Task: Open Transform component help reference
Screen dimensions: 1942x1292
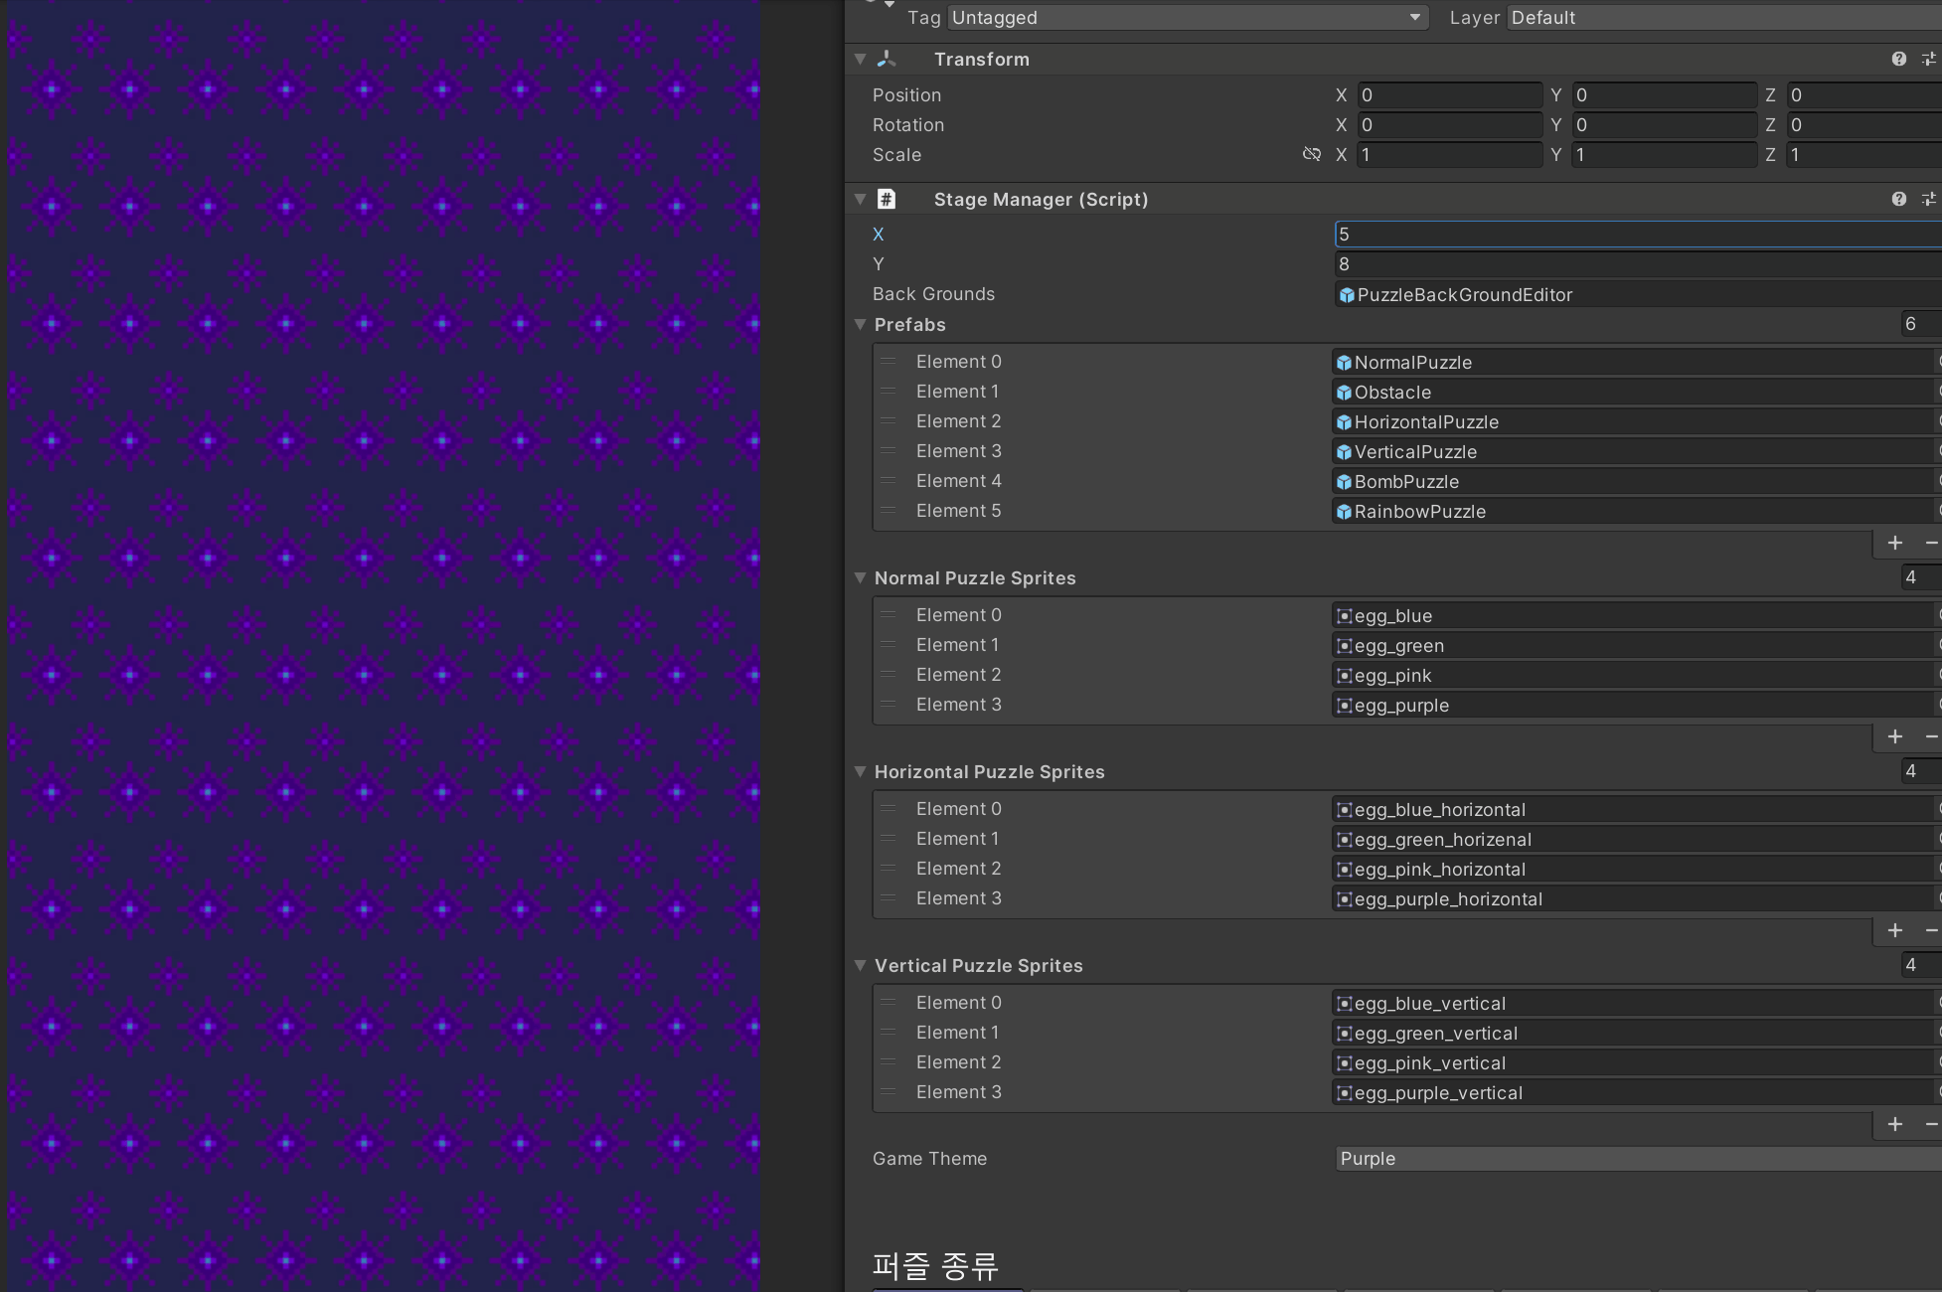Action: pos(1898,60)
